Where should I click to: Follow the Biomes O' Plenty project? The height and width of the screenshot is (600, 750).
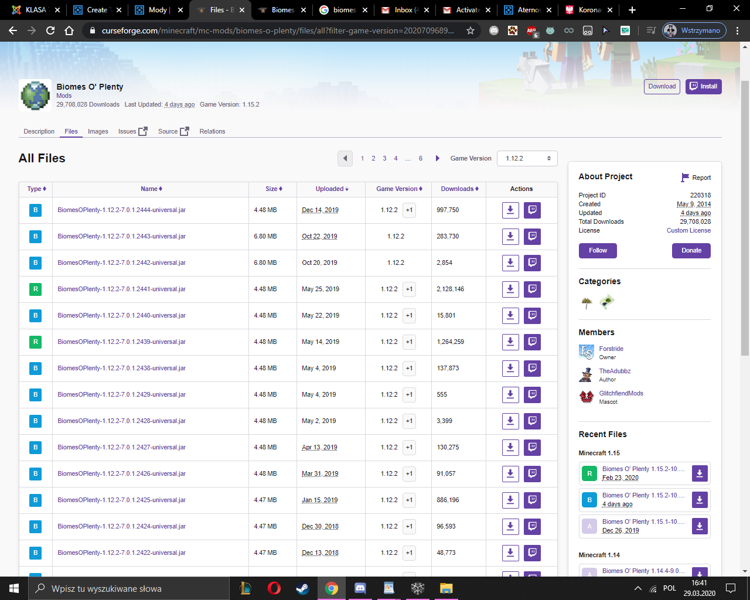[598, 250]
